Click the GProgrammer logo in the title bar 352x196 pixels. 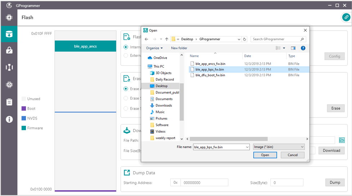tap(9, 5)
